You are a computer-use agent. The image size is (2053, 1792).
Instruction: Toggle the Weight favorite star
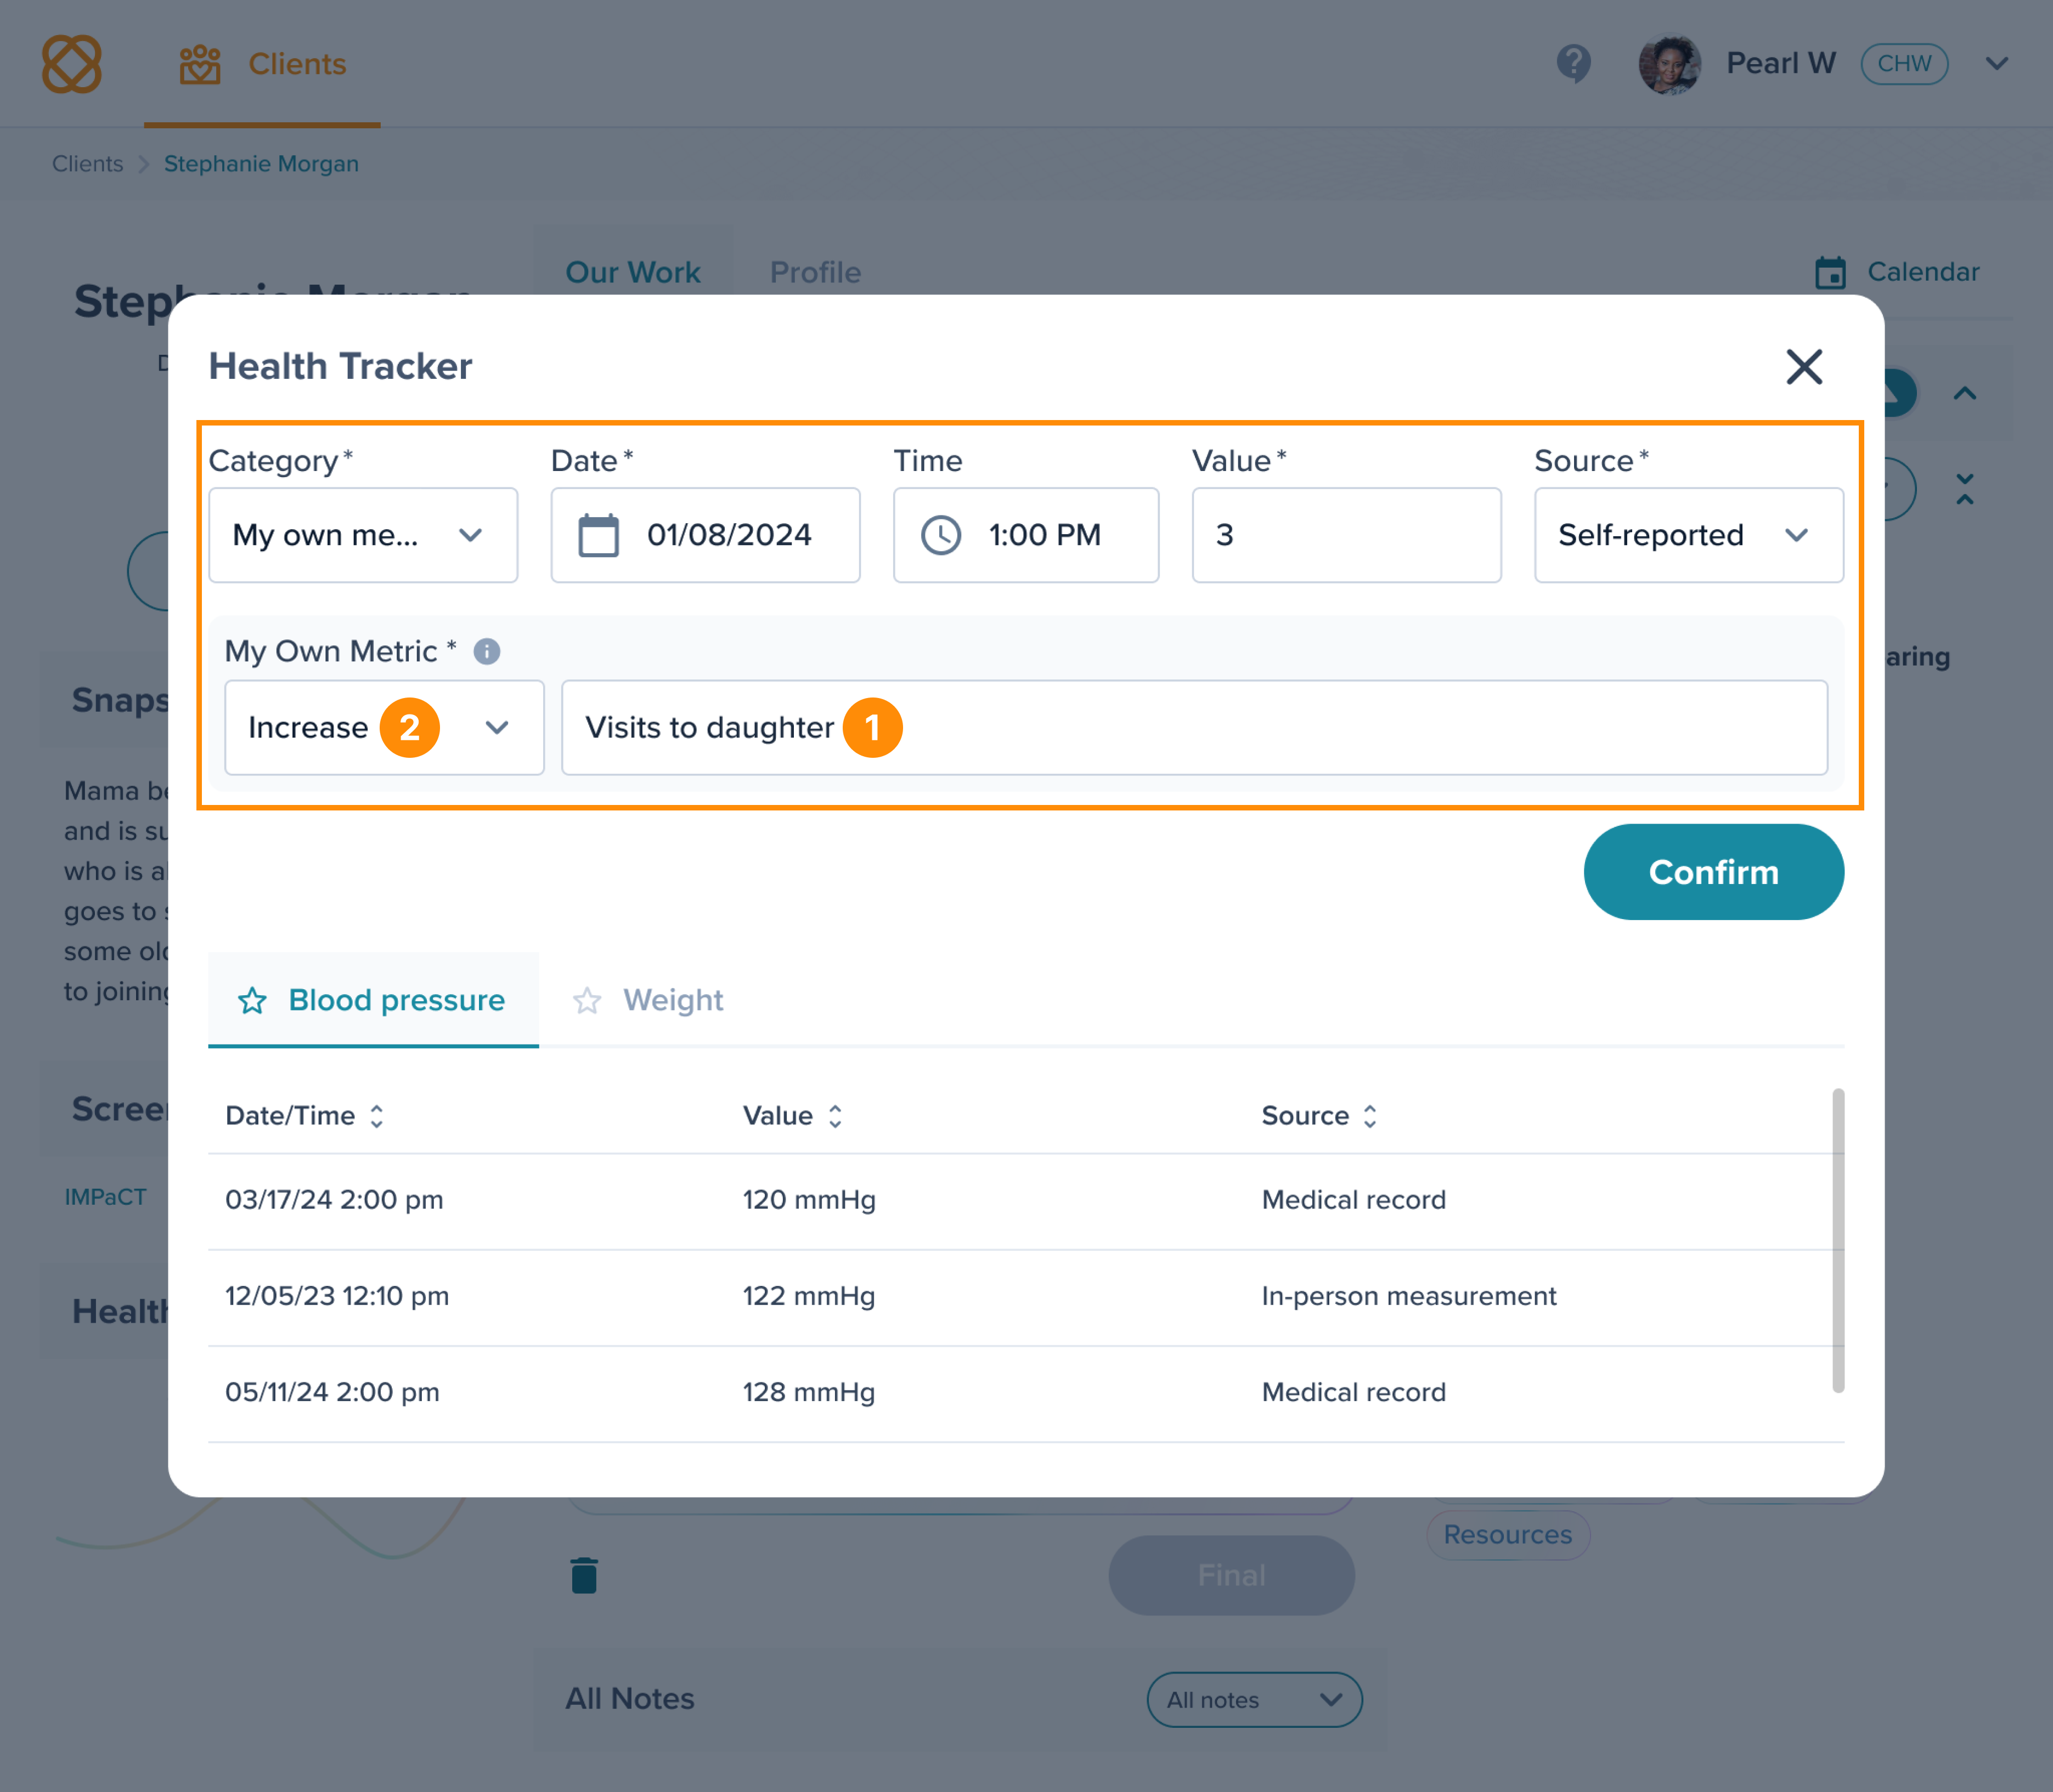[x=587, y=1000]
